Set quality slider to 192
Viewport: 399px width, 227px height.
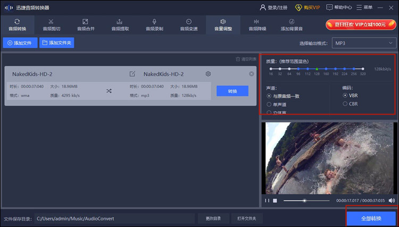(x=335, y=69)
